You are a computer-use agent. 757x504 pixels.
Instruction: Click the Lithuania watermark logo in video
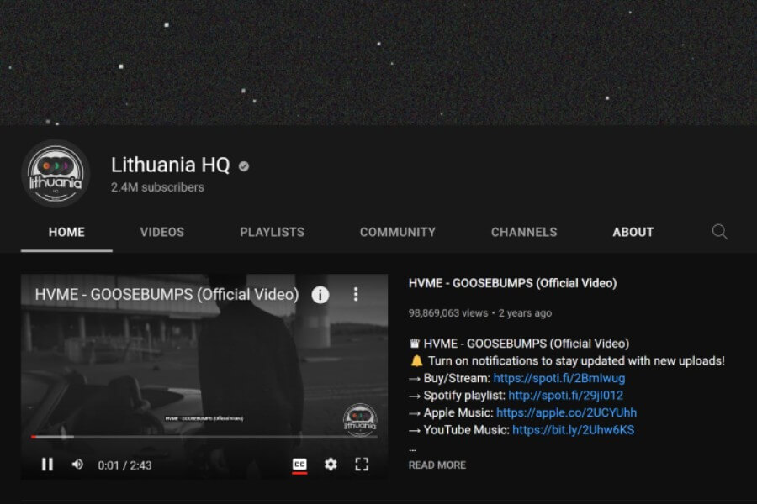point(360,419)
